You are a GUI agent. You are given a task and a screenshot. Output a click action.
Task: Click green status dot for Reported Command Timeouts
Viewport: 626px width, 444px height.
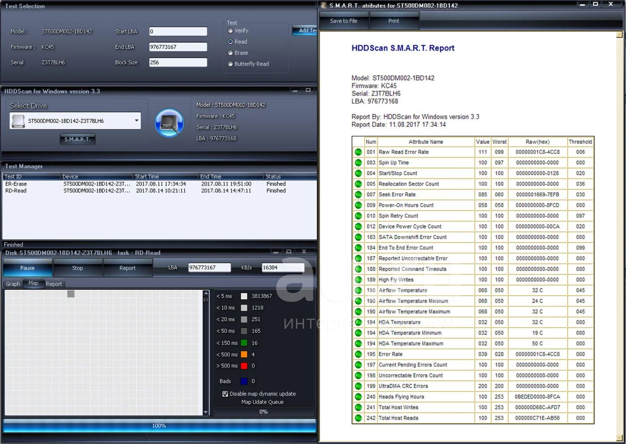click(358, 269)
